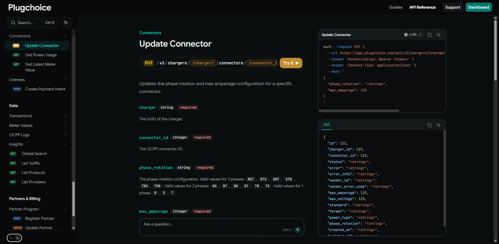499x244 pixels.
Task: Click the sparkle icon on the 200 response panel
Action: point(439,125)
